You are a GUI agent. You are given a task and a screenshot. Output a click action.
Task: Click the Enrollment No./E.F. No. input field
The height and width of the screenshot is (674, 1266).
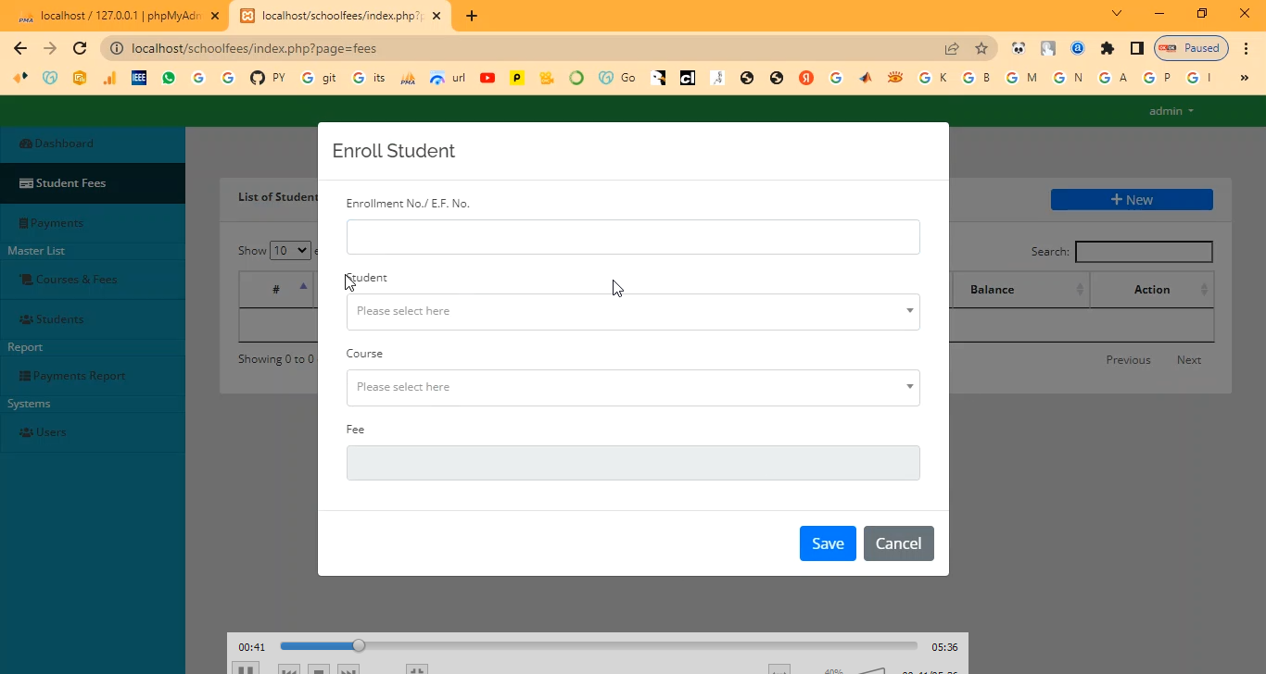[632, 237]
